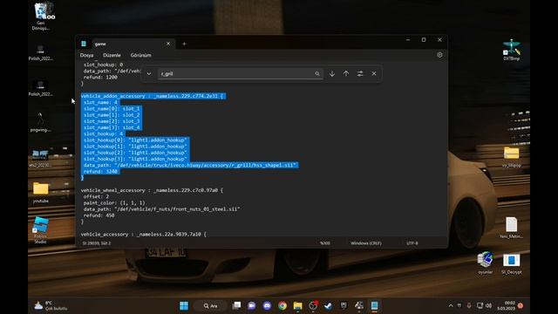Click the front_nuts_01_steel.sii data_path line

click(x=162, y=209)
